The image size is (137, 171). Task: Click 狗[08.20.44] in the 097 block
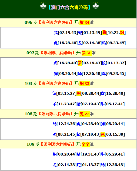click(x=66, y=74)
